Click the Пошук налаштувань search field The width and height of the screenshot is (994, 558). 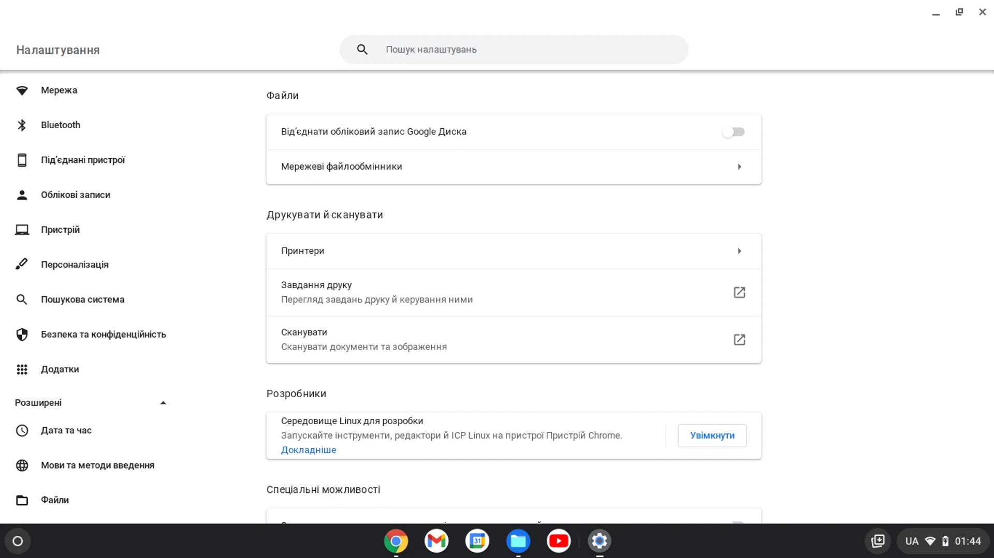click(x=514, y=49)
